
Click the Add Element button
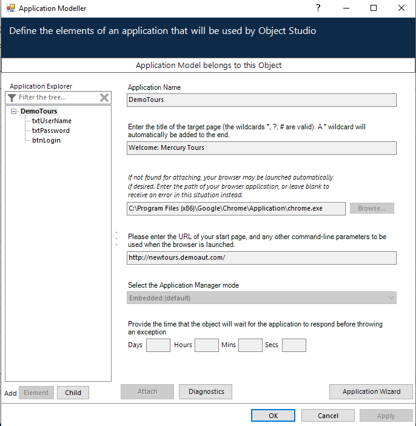pos(36,393)
